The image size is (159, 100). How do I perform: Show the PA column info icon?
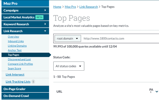(x=151, y=92)
